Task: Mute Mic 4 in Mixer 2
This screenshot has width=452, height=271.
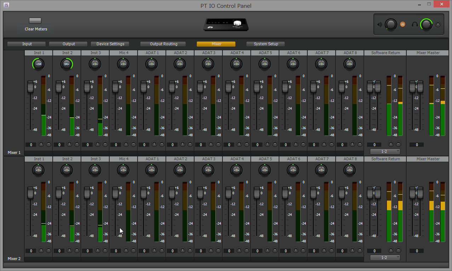Action: click(133, 250)
